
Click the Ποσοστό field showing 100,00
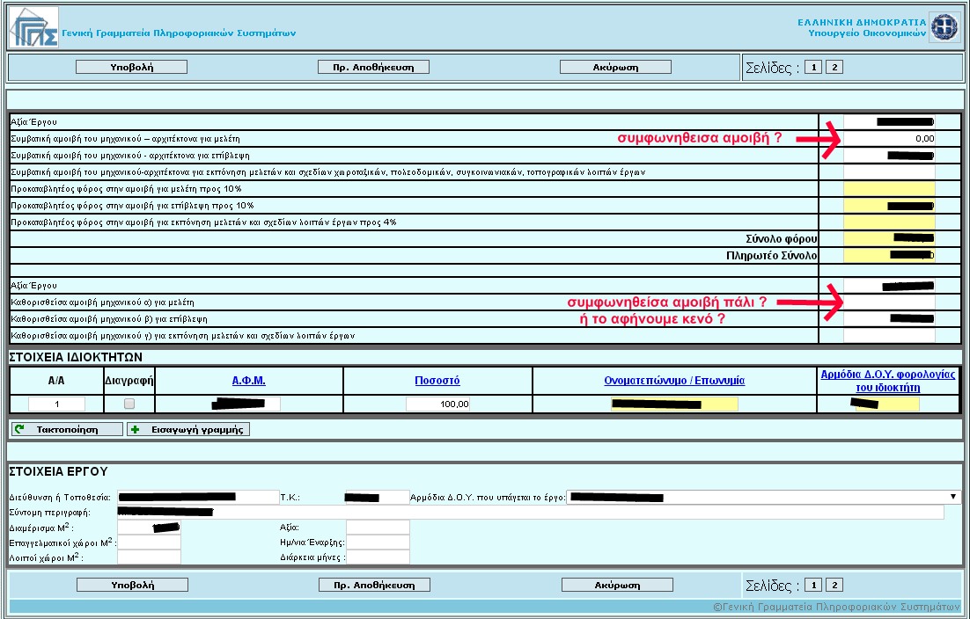438,404
